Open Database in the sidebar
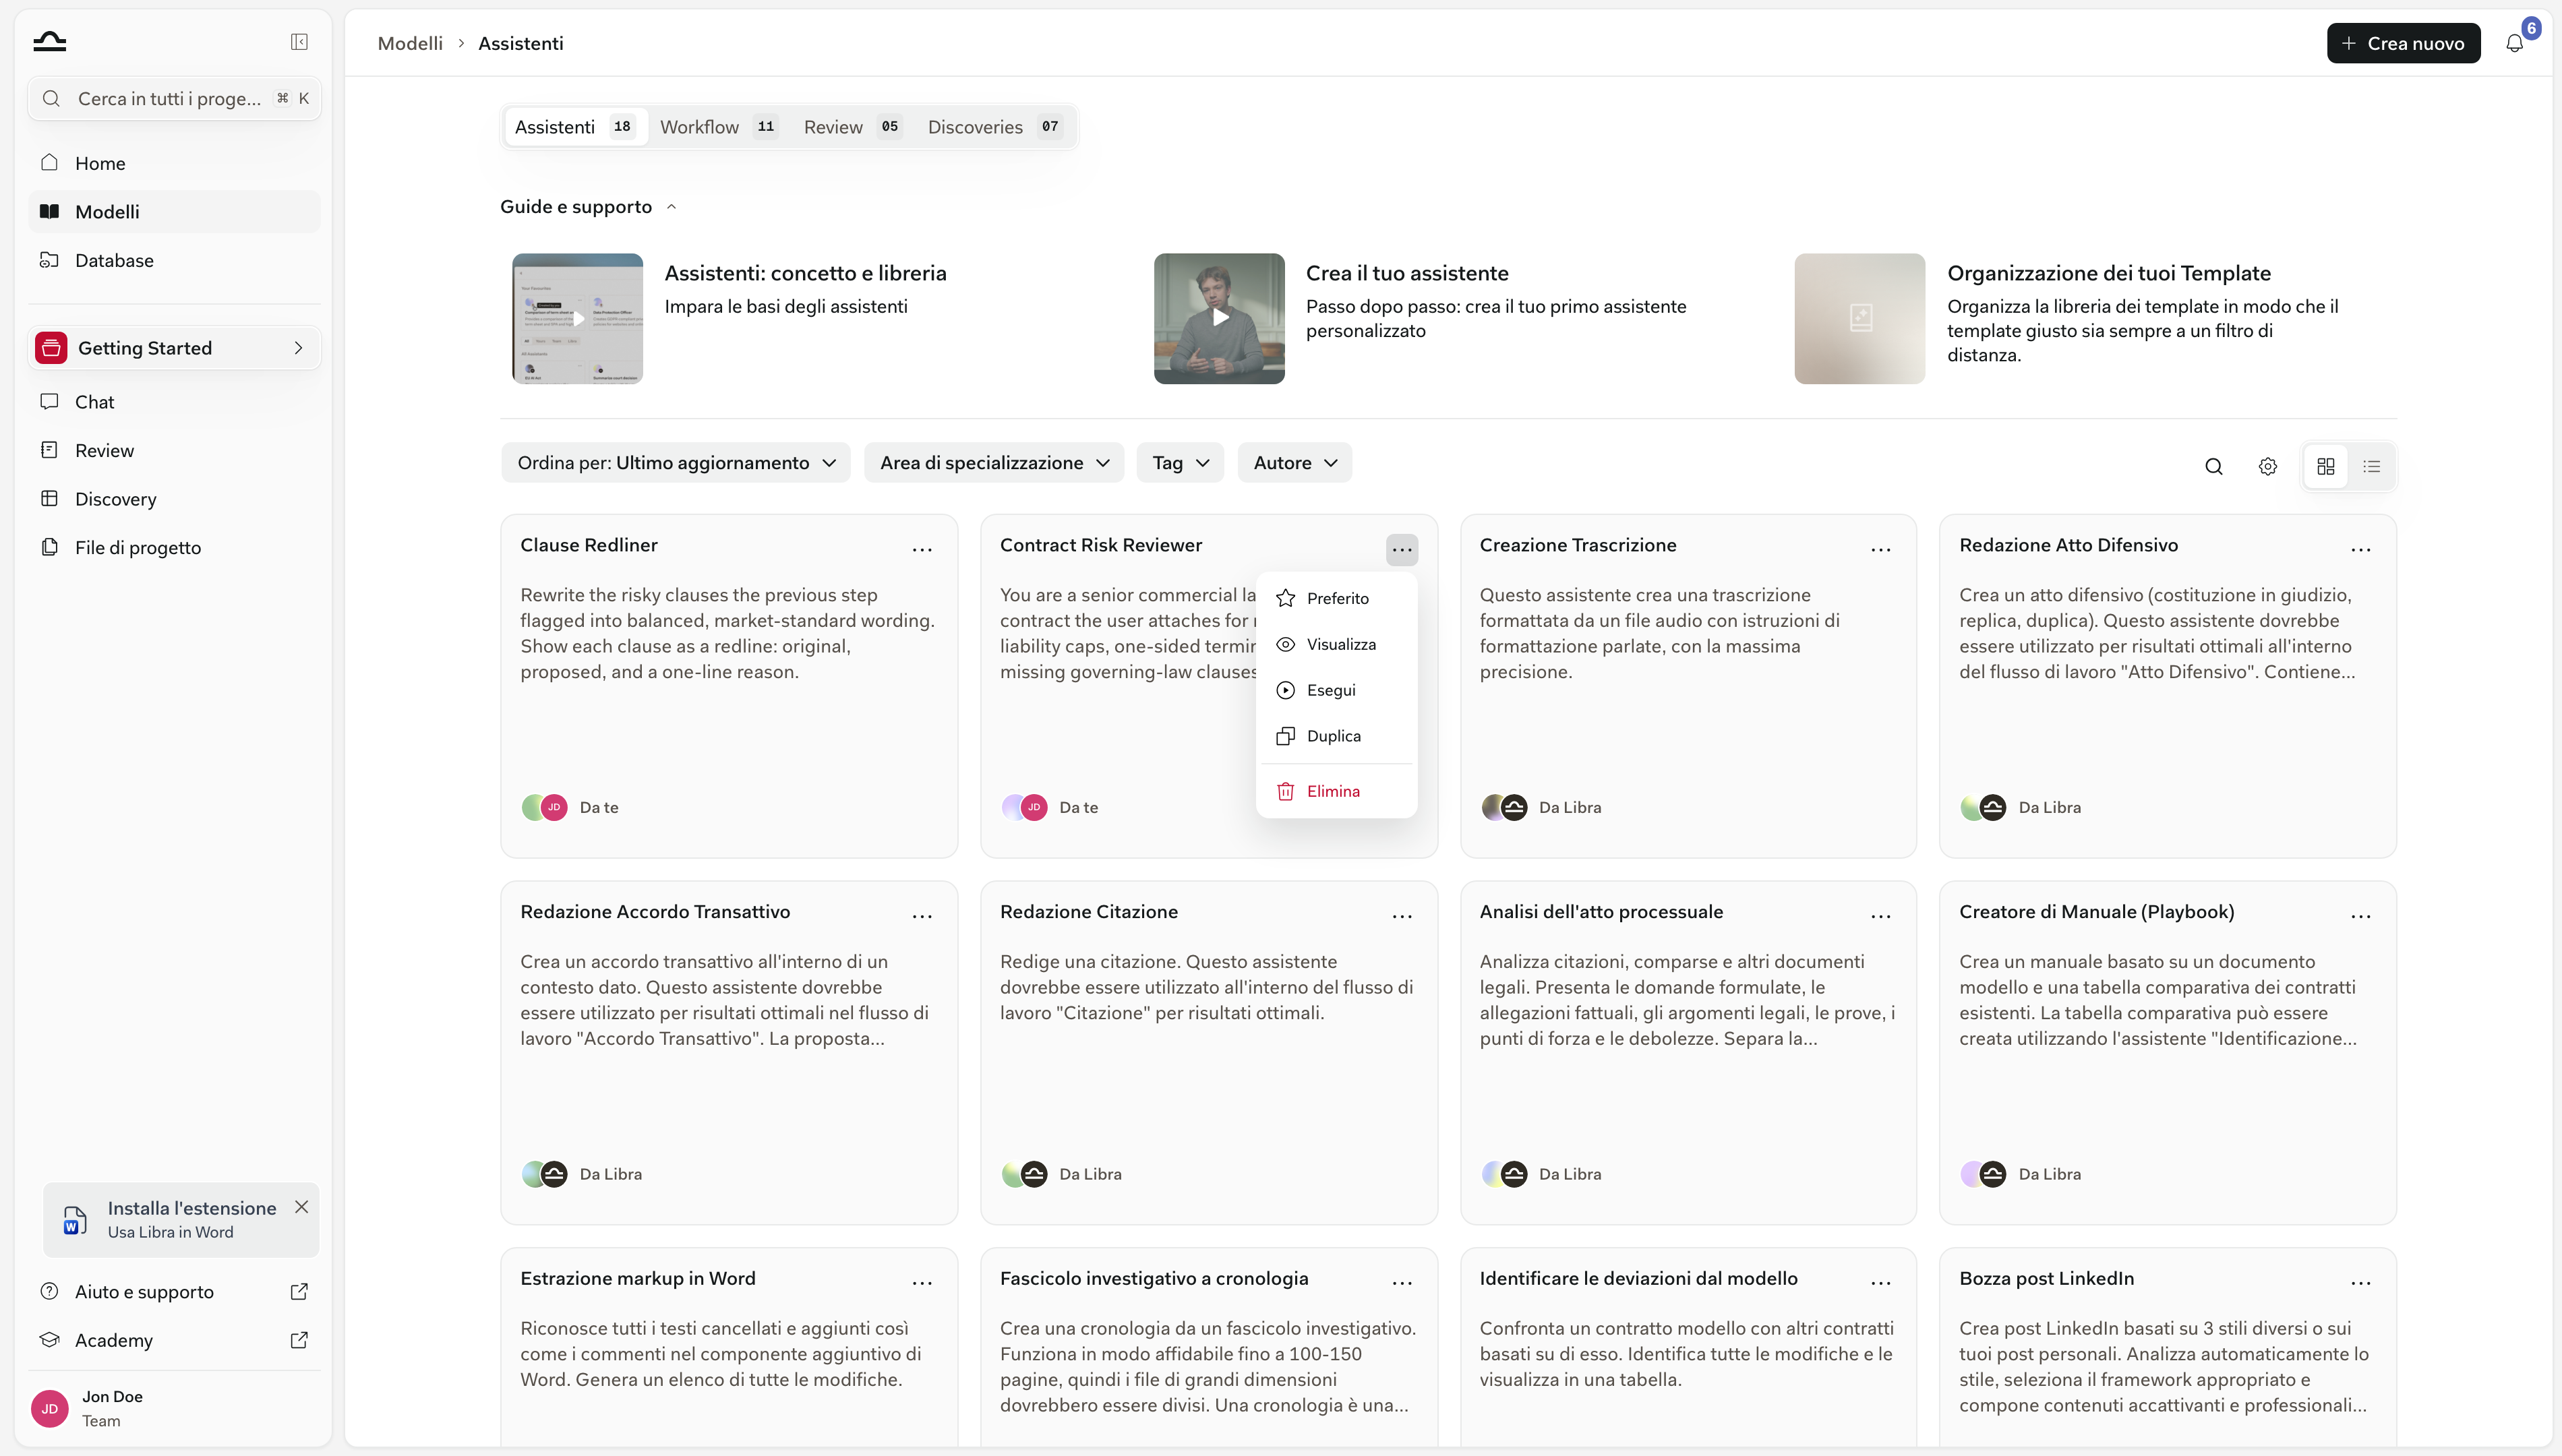 (x=174, y=260)
